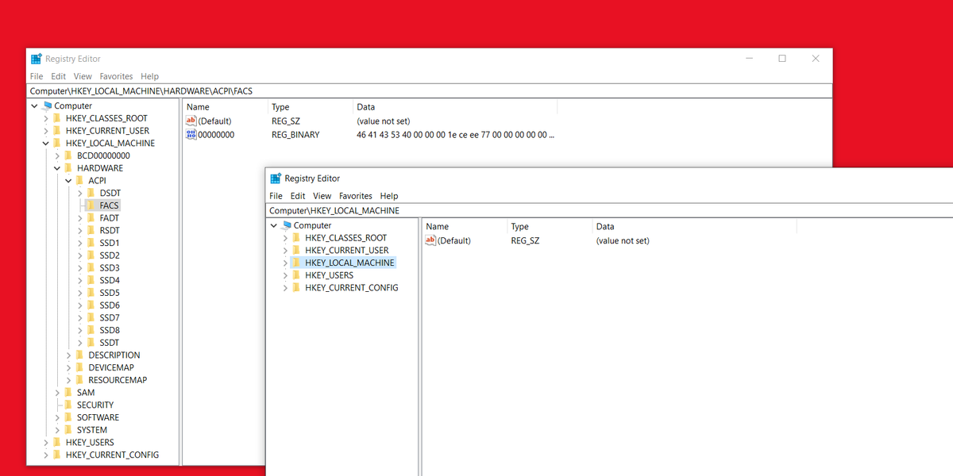The height and width of the screenshot is (476, 953).
Task: Click the (Default) string value icon in back window
Action: (x=191, y=121)
